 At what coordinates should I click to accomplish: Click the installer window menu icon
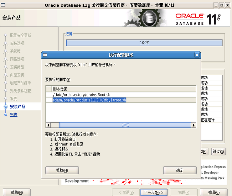click(3, 5)
